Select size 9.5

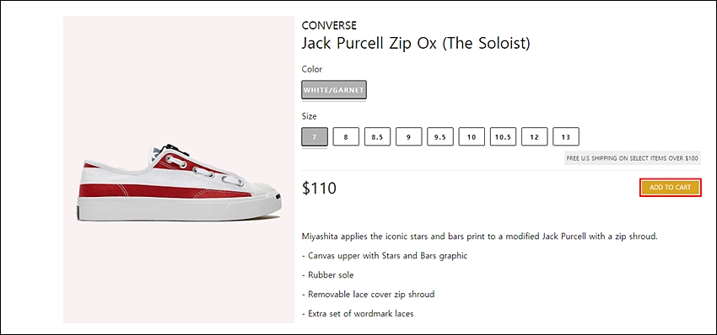tap(439, 136)
